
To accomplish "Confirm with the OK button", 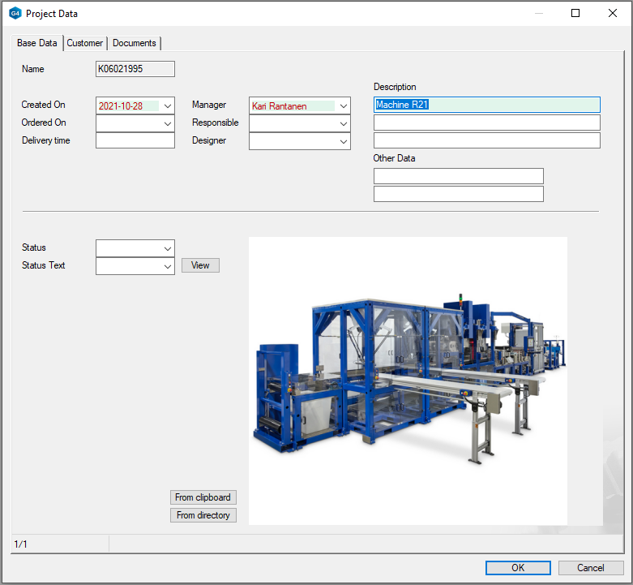I will click(x=518, y=568).
